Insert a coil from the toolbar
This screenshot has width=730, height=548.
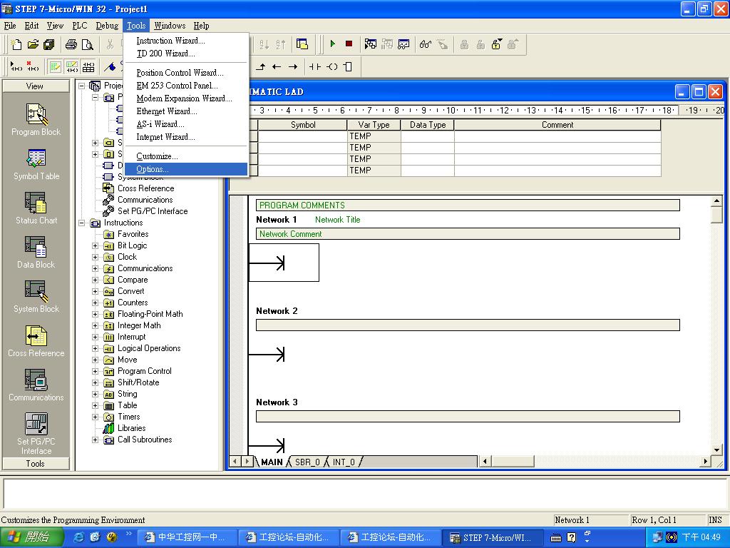[332, 66]
